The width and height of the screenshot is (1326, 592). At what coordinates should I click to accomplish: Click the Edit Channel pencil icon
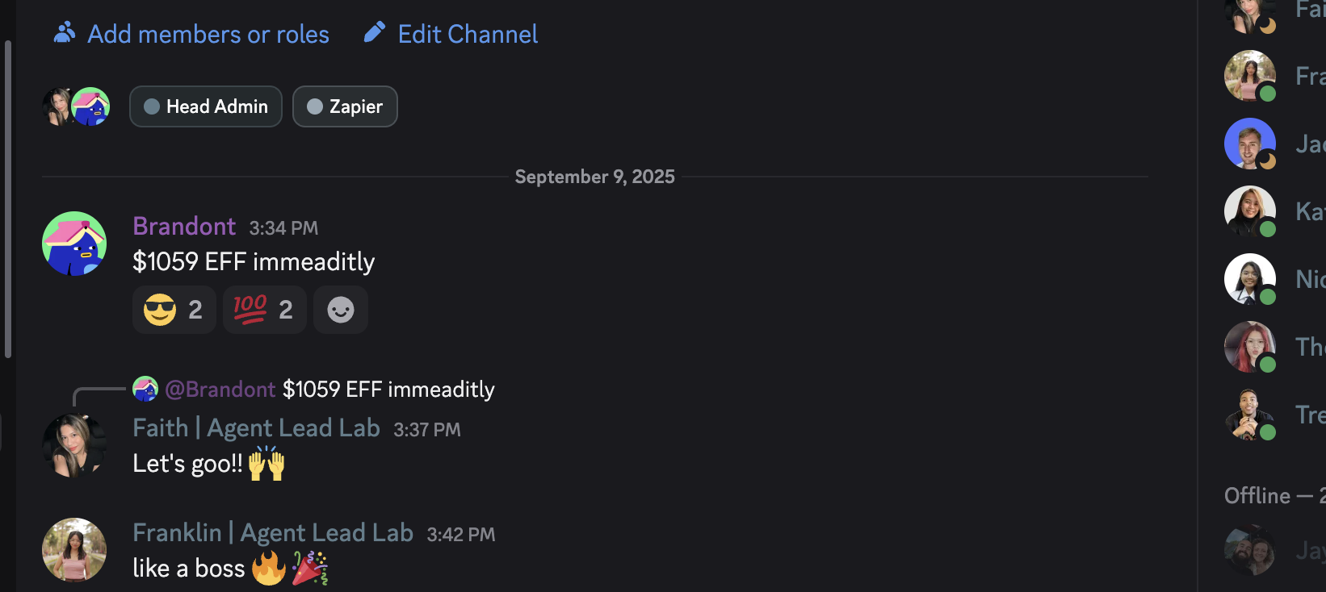(375, 32)
